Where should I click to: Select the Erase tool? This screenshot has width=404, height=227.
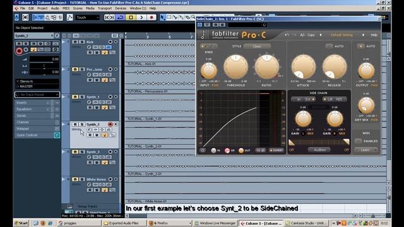(187, 18)
